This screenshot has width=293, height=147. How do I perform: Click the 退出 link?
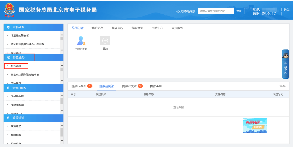point(286,9)
